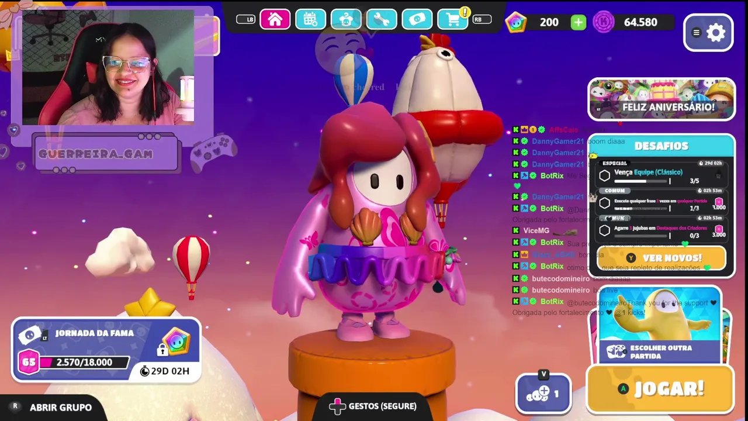This screenshot has height=421, width=748.
Task: Start a match with Jogar!
Action: coord(660,389)
